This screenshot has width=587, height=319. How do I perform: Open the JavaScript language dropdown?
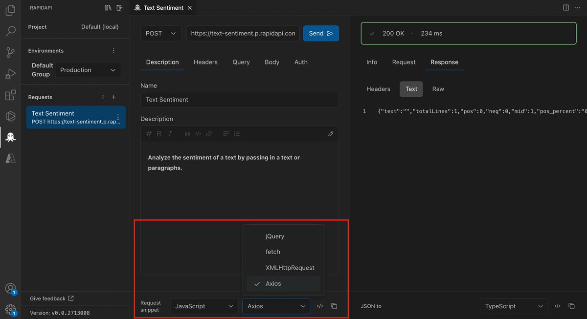pyautogui.click(x=204, y=306)
